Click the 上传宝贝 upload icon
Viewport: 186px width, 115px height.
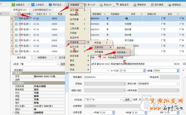[33, 5]
